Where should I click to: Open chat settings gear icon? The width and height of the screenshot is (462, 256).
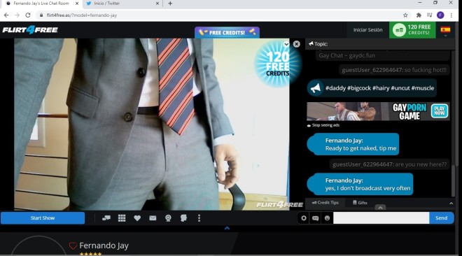304,218
